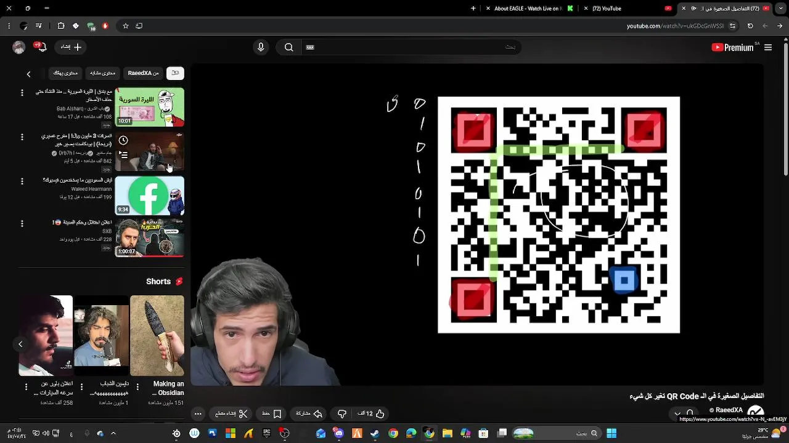
Task: Focus the YouTube search input field
Action: pos(410,47)
